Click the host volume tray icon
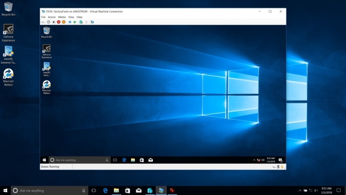This screenshot has width=346, height=195. [316, 191]
